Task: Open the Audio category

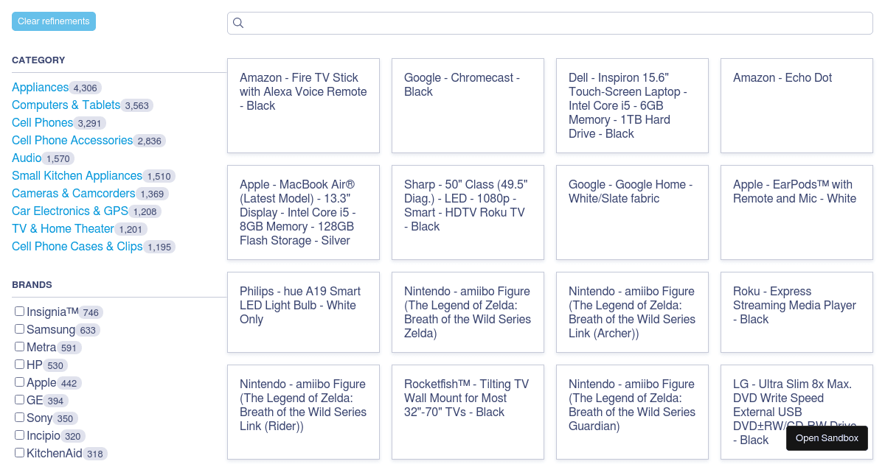Action: pos(27,158)
